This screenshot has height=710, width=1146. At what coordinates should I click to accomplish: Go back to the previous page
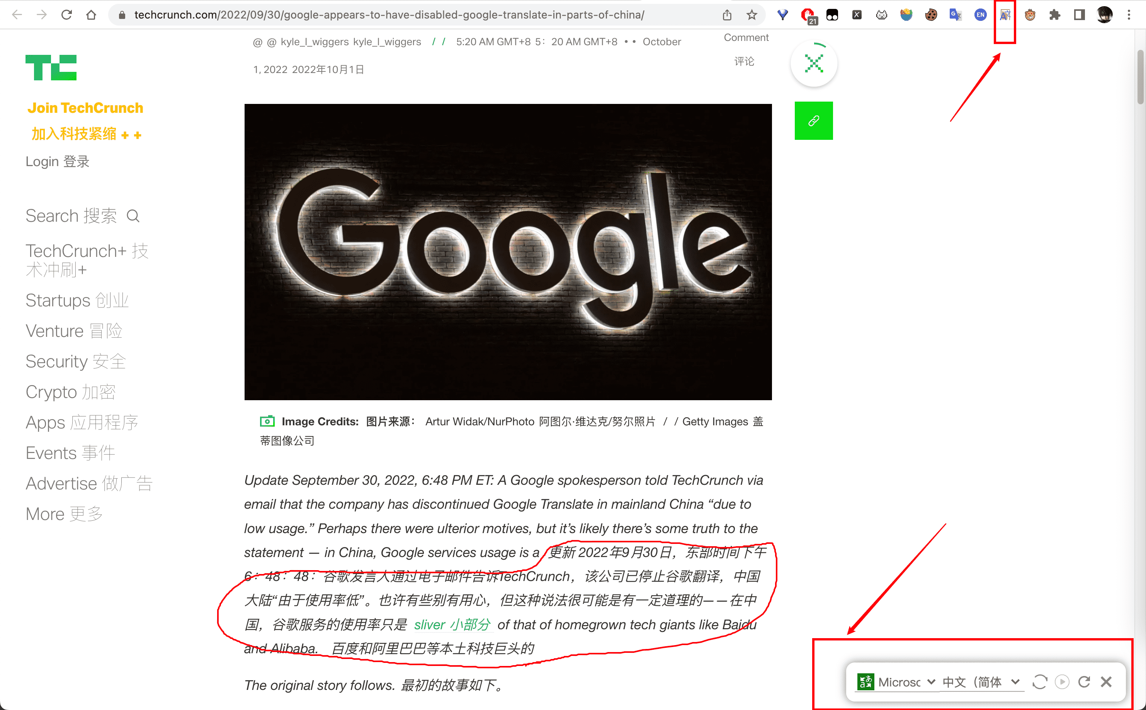(x=17, y=15)
